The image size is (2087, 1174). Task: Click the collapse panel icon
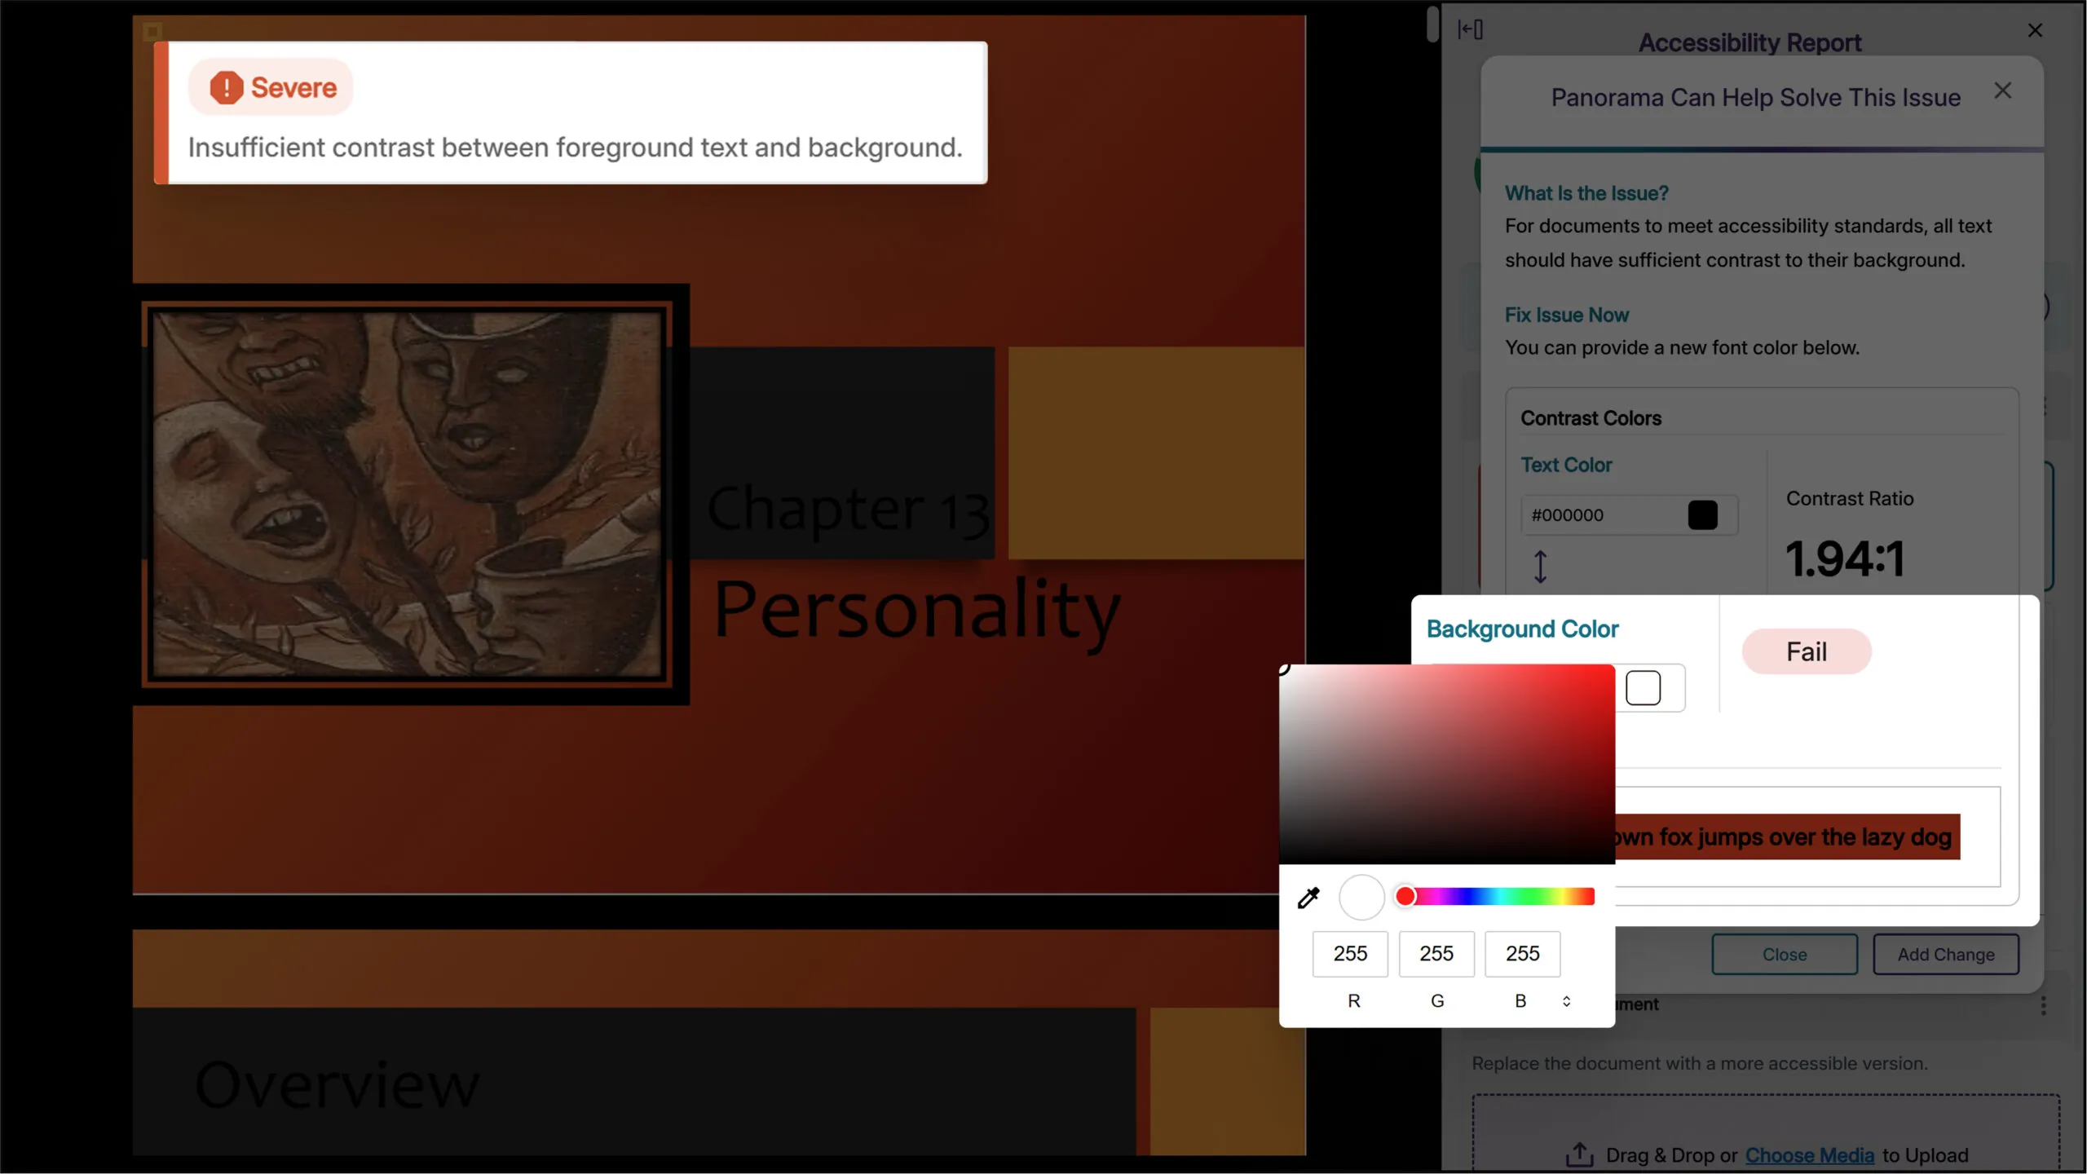(x=1470, y=30)
